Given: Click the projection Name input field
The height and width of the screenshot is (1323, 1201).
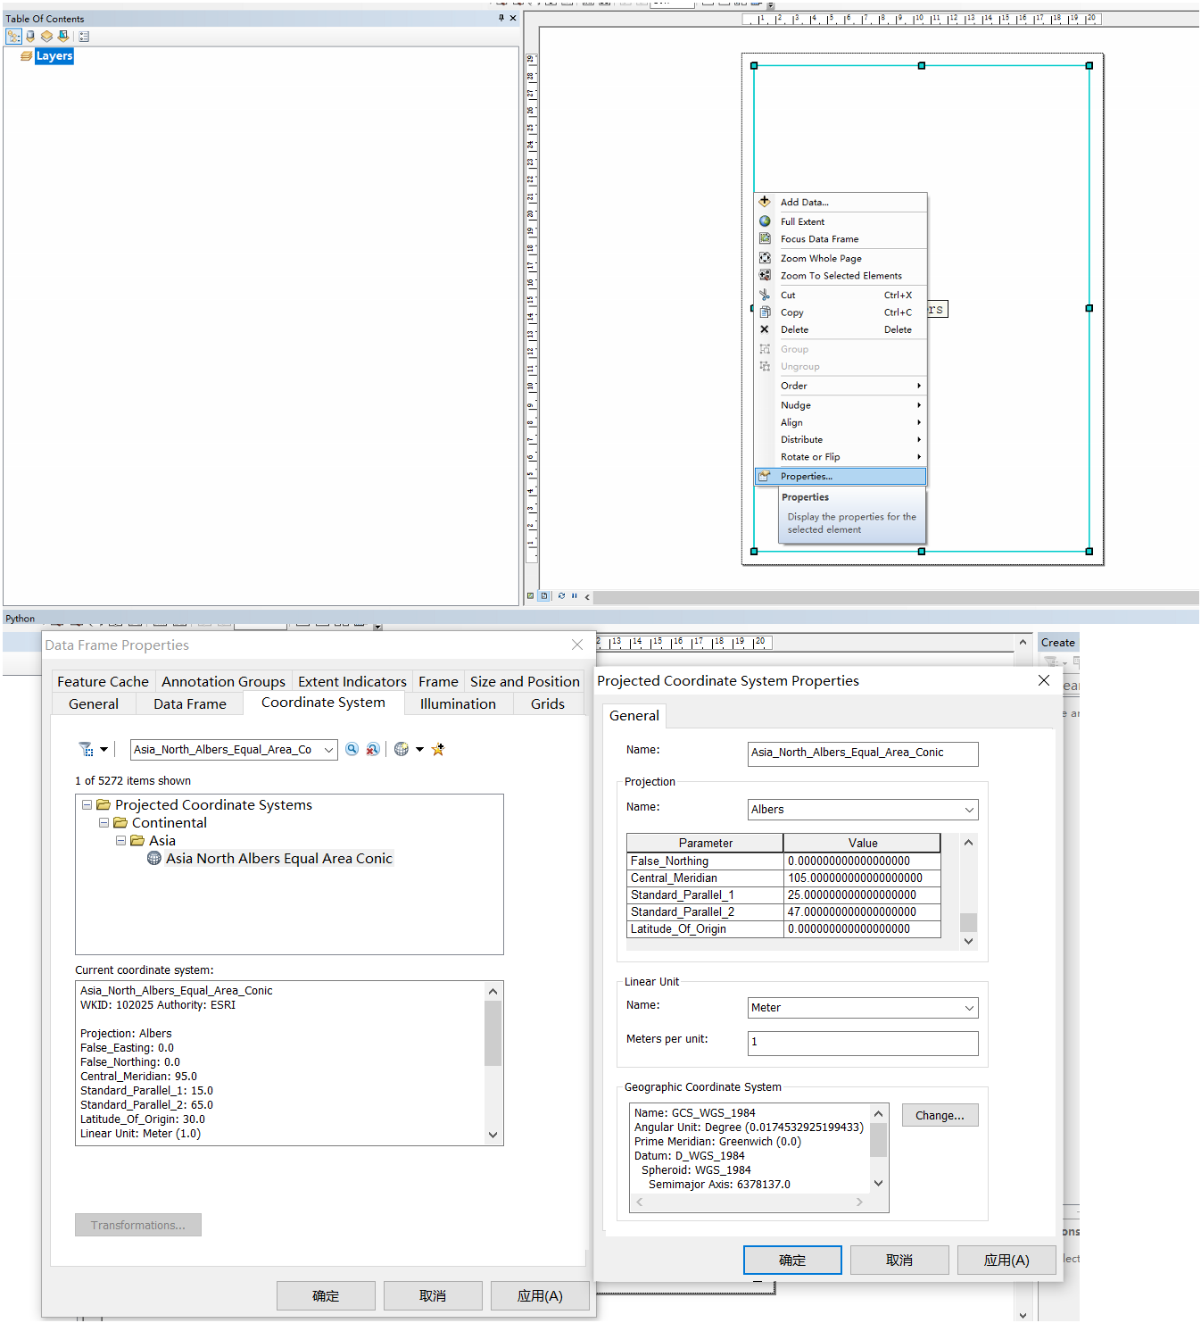Looking at the screenshot, I should 863,754.
